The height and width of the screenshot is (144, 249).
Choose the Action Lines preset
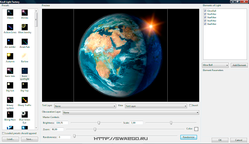coord(10,27)
